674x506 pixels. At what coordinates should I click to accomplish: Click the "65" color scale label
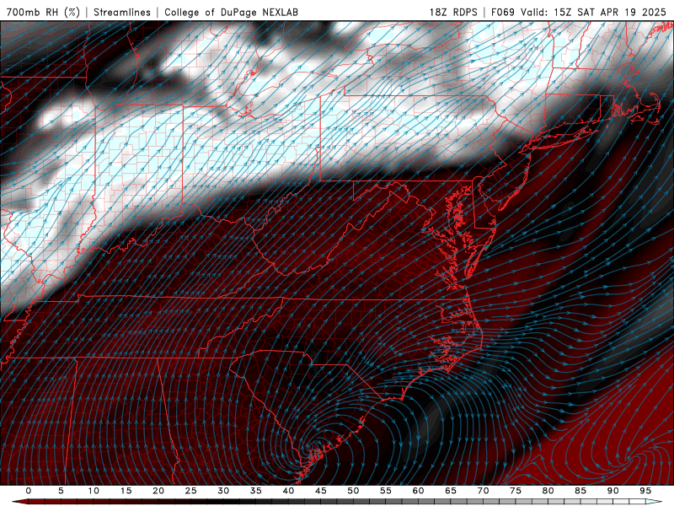click(x=451, y=491)
